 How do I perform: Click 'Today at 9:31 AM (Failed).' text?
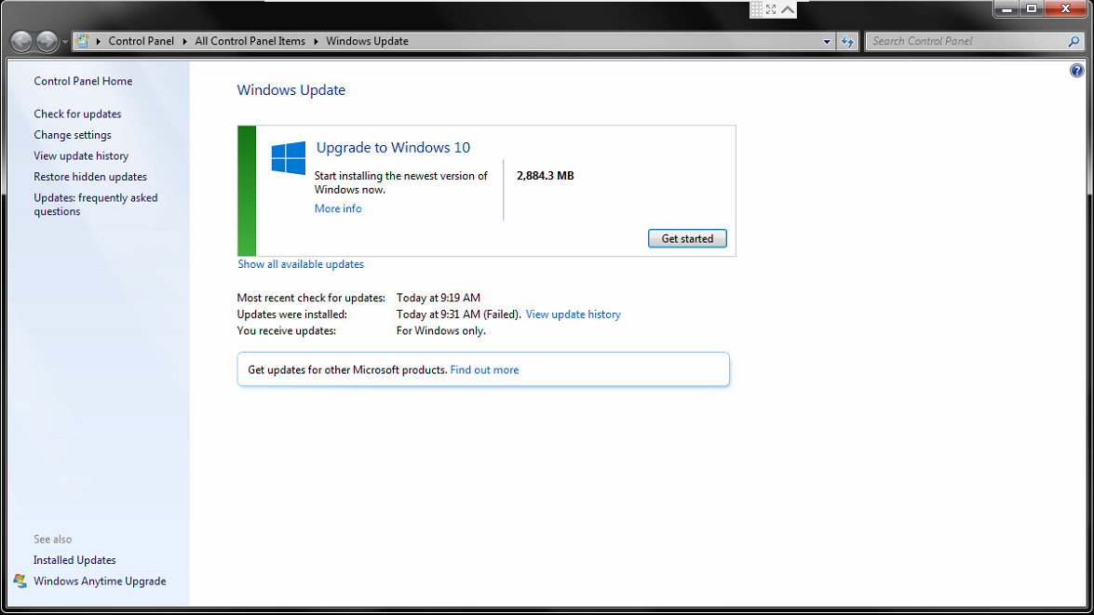click(x=458, y=314)
